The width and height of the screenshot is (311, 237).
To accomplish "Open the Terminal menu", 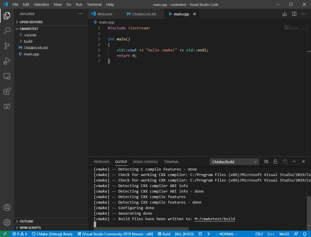I will pos(94,4).
